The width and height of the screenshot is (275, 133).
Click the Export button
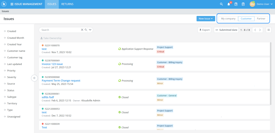(x=204, y=30)
